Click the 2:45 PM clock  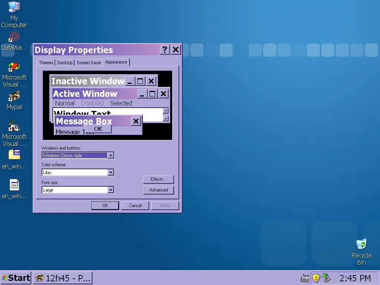[355, 278]
